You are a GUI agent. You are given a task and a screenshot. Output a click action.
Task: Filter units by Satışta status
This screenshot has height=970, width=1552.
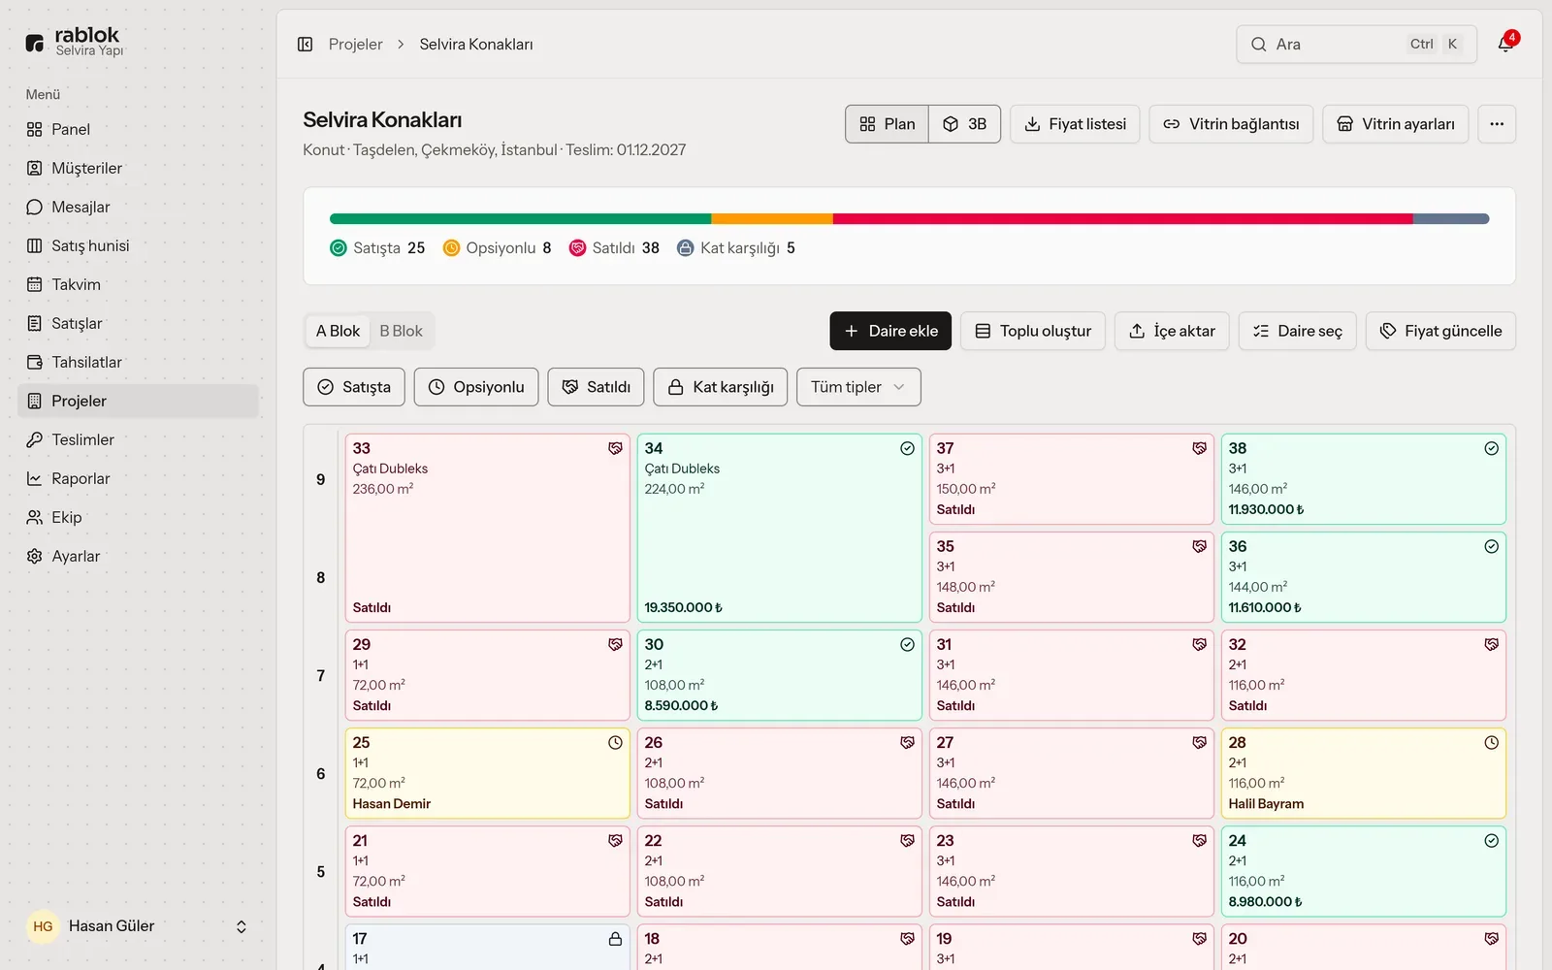[x=354, y=387]
